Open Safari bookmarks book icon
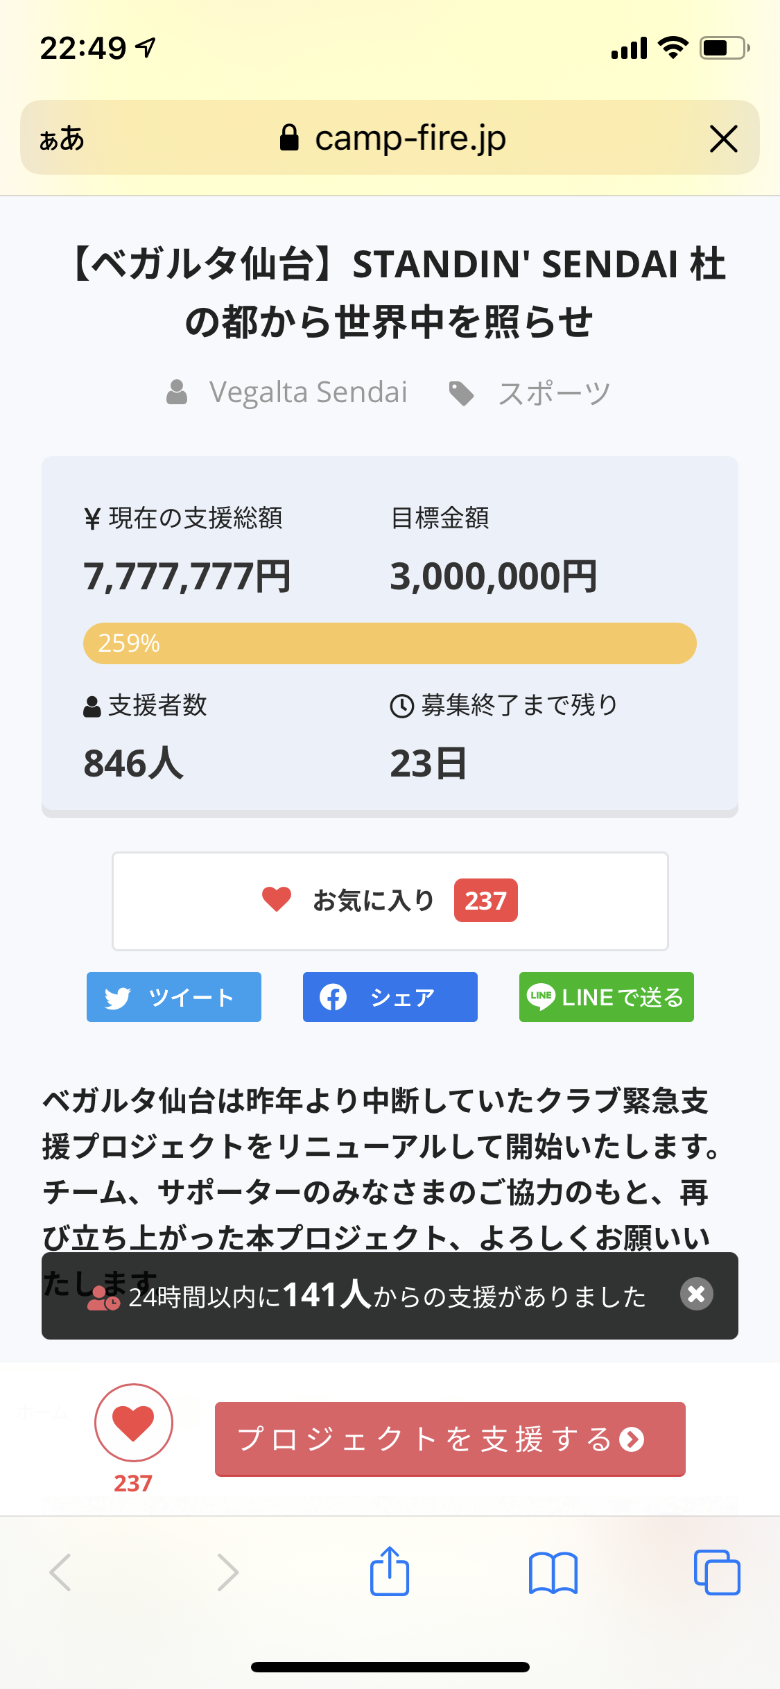Screen dimensions: 780x1689 553,1573
